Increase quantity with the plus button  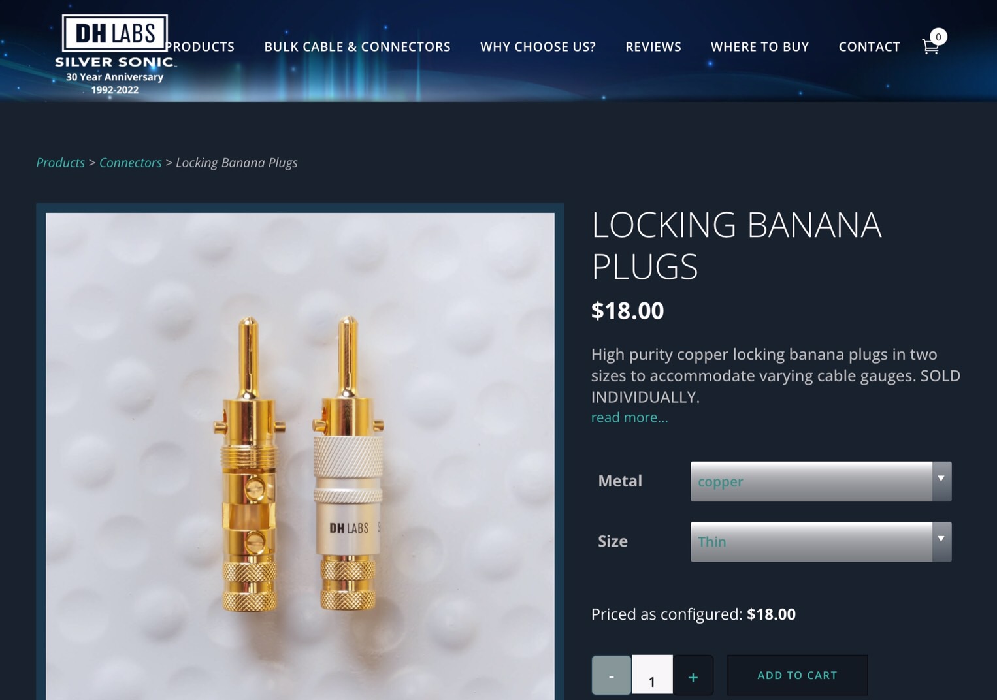pyautogui.click(x=693, y=675)
